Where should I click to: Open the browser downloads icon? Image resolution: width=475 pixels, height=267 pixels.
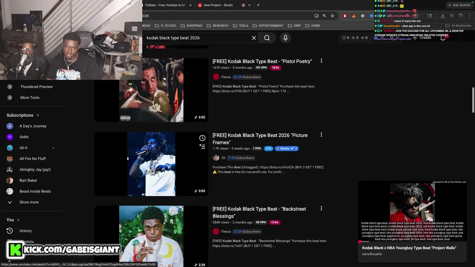[x=443, y=16]
